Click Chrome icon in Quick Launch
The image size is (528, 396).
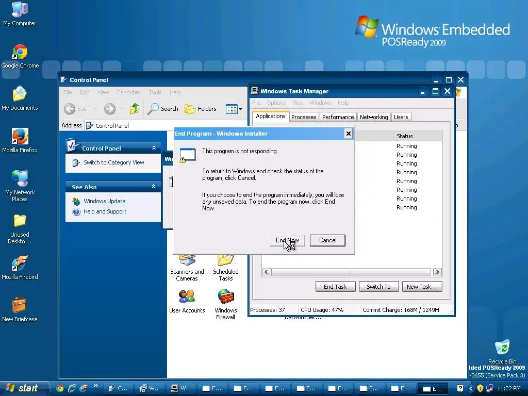(x=60, y=388)
